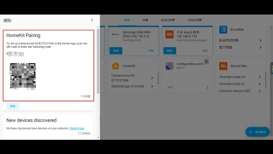Open the second tab in the top bar

pyautogui.click(x=145, y=20)
